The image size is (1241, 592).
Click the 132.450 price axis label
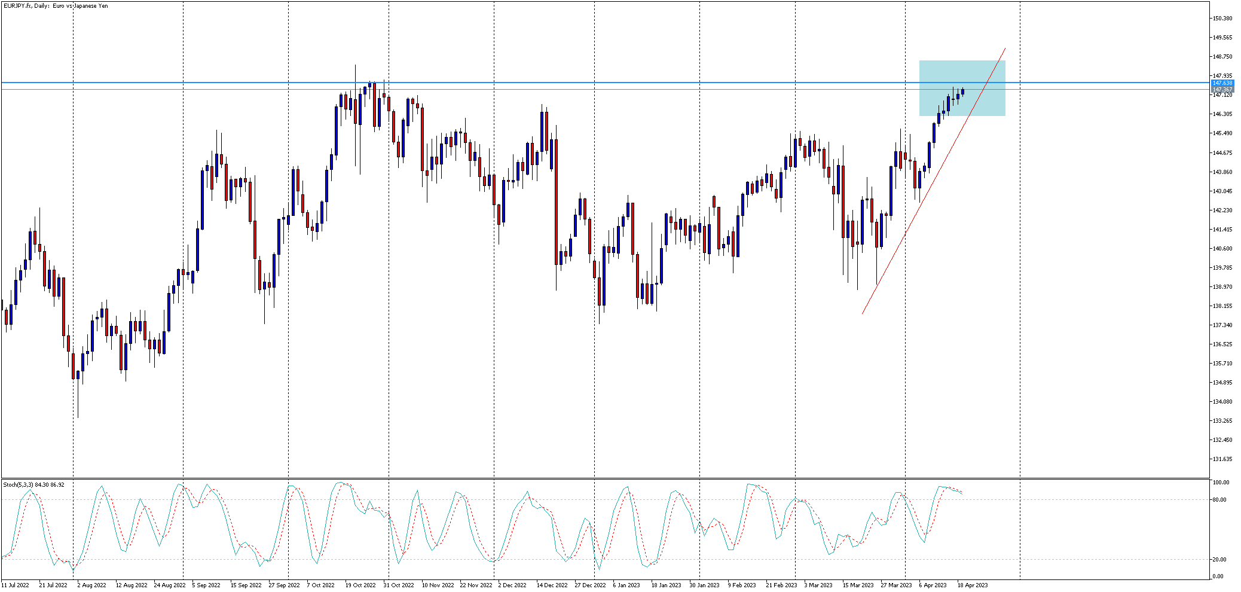(x=1222, y=440)
